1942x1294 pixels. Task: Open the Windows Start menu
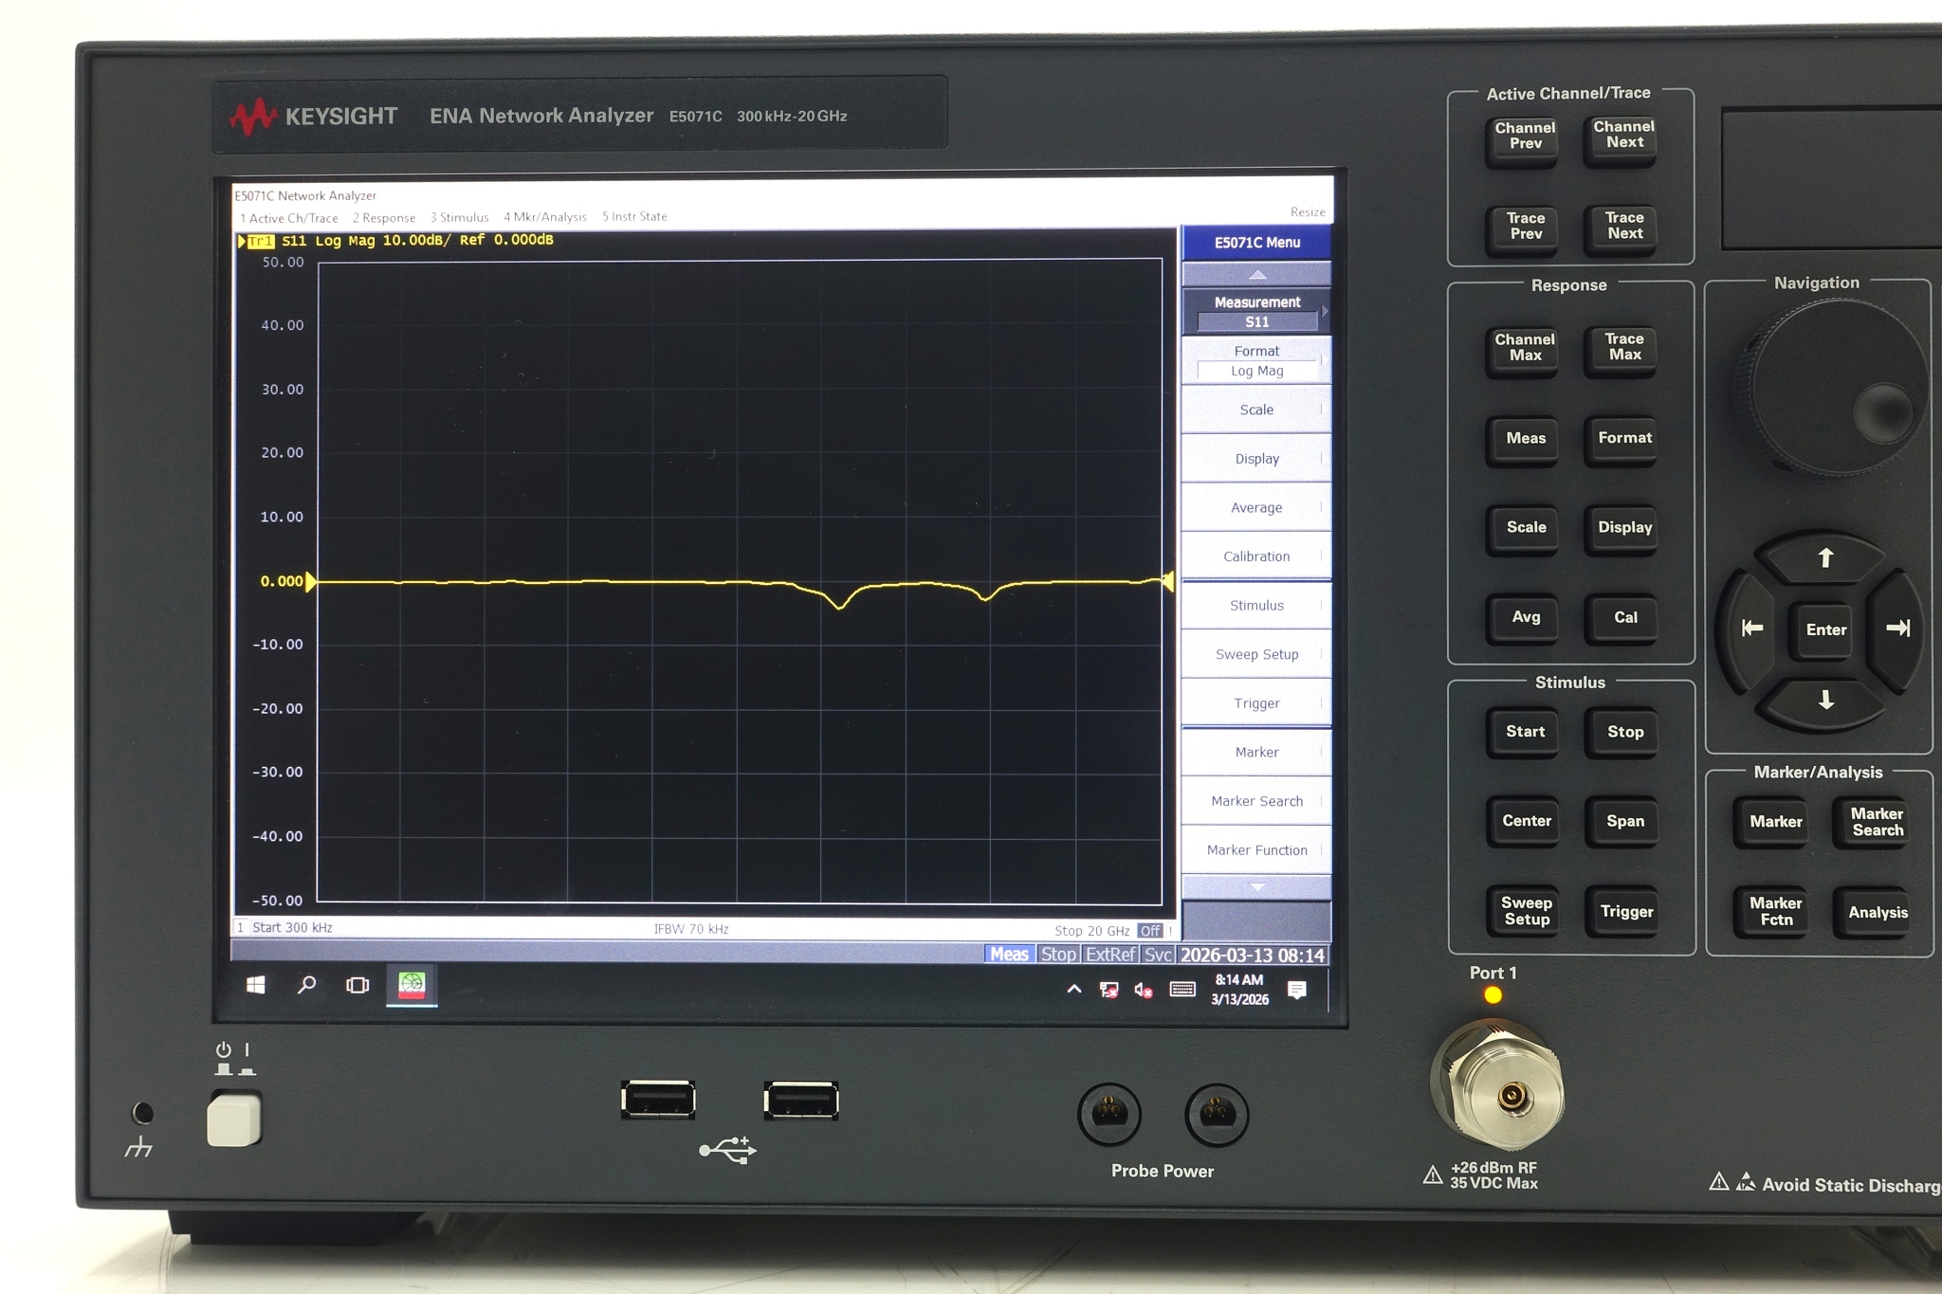pos(255,985)
